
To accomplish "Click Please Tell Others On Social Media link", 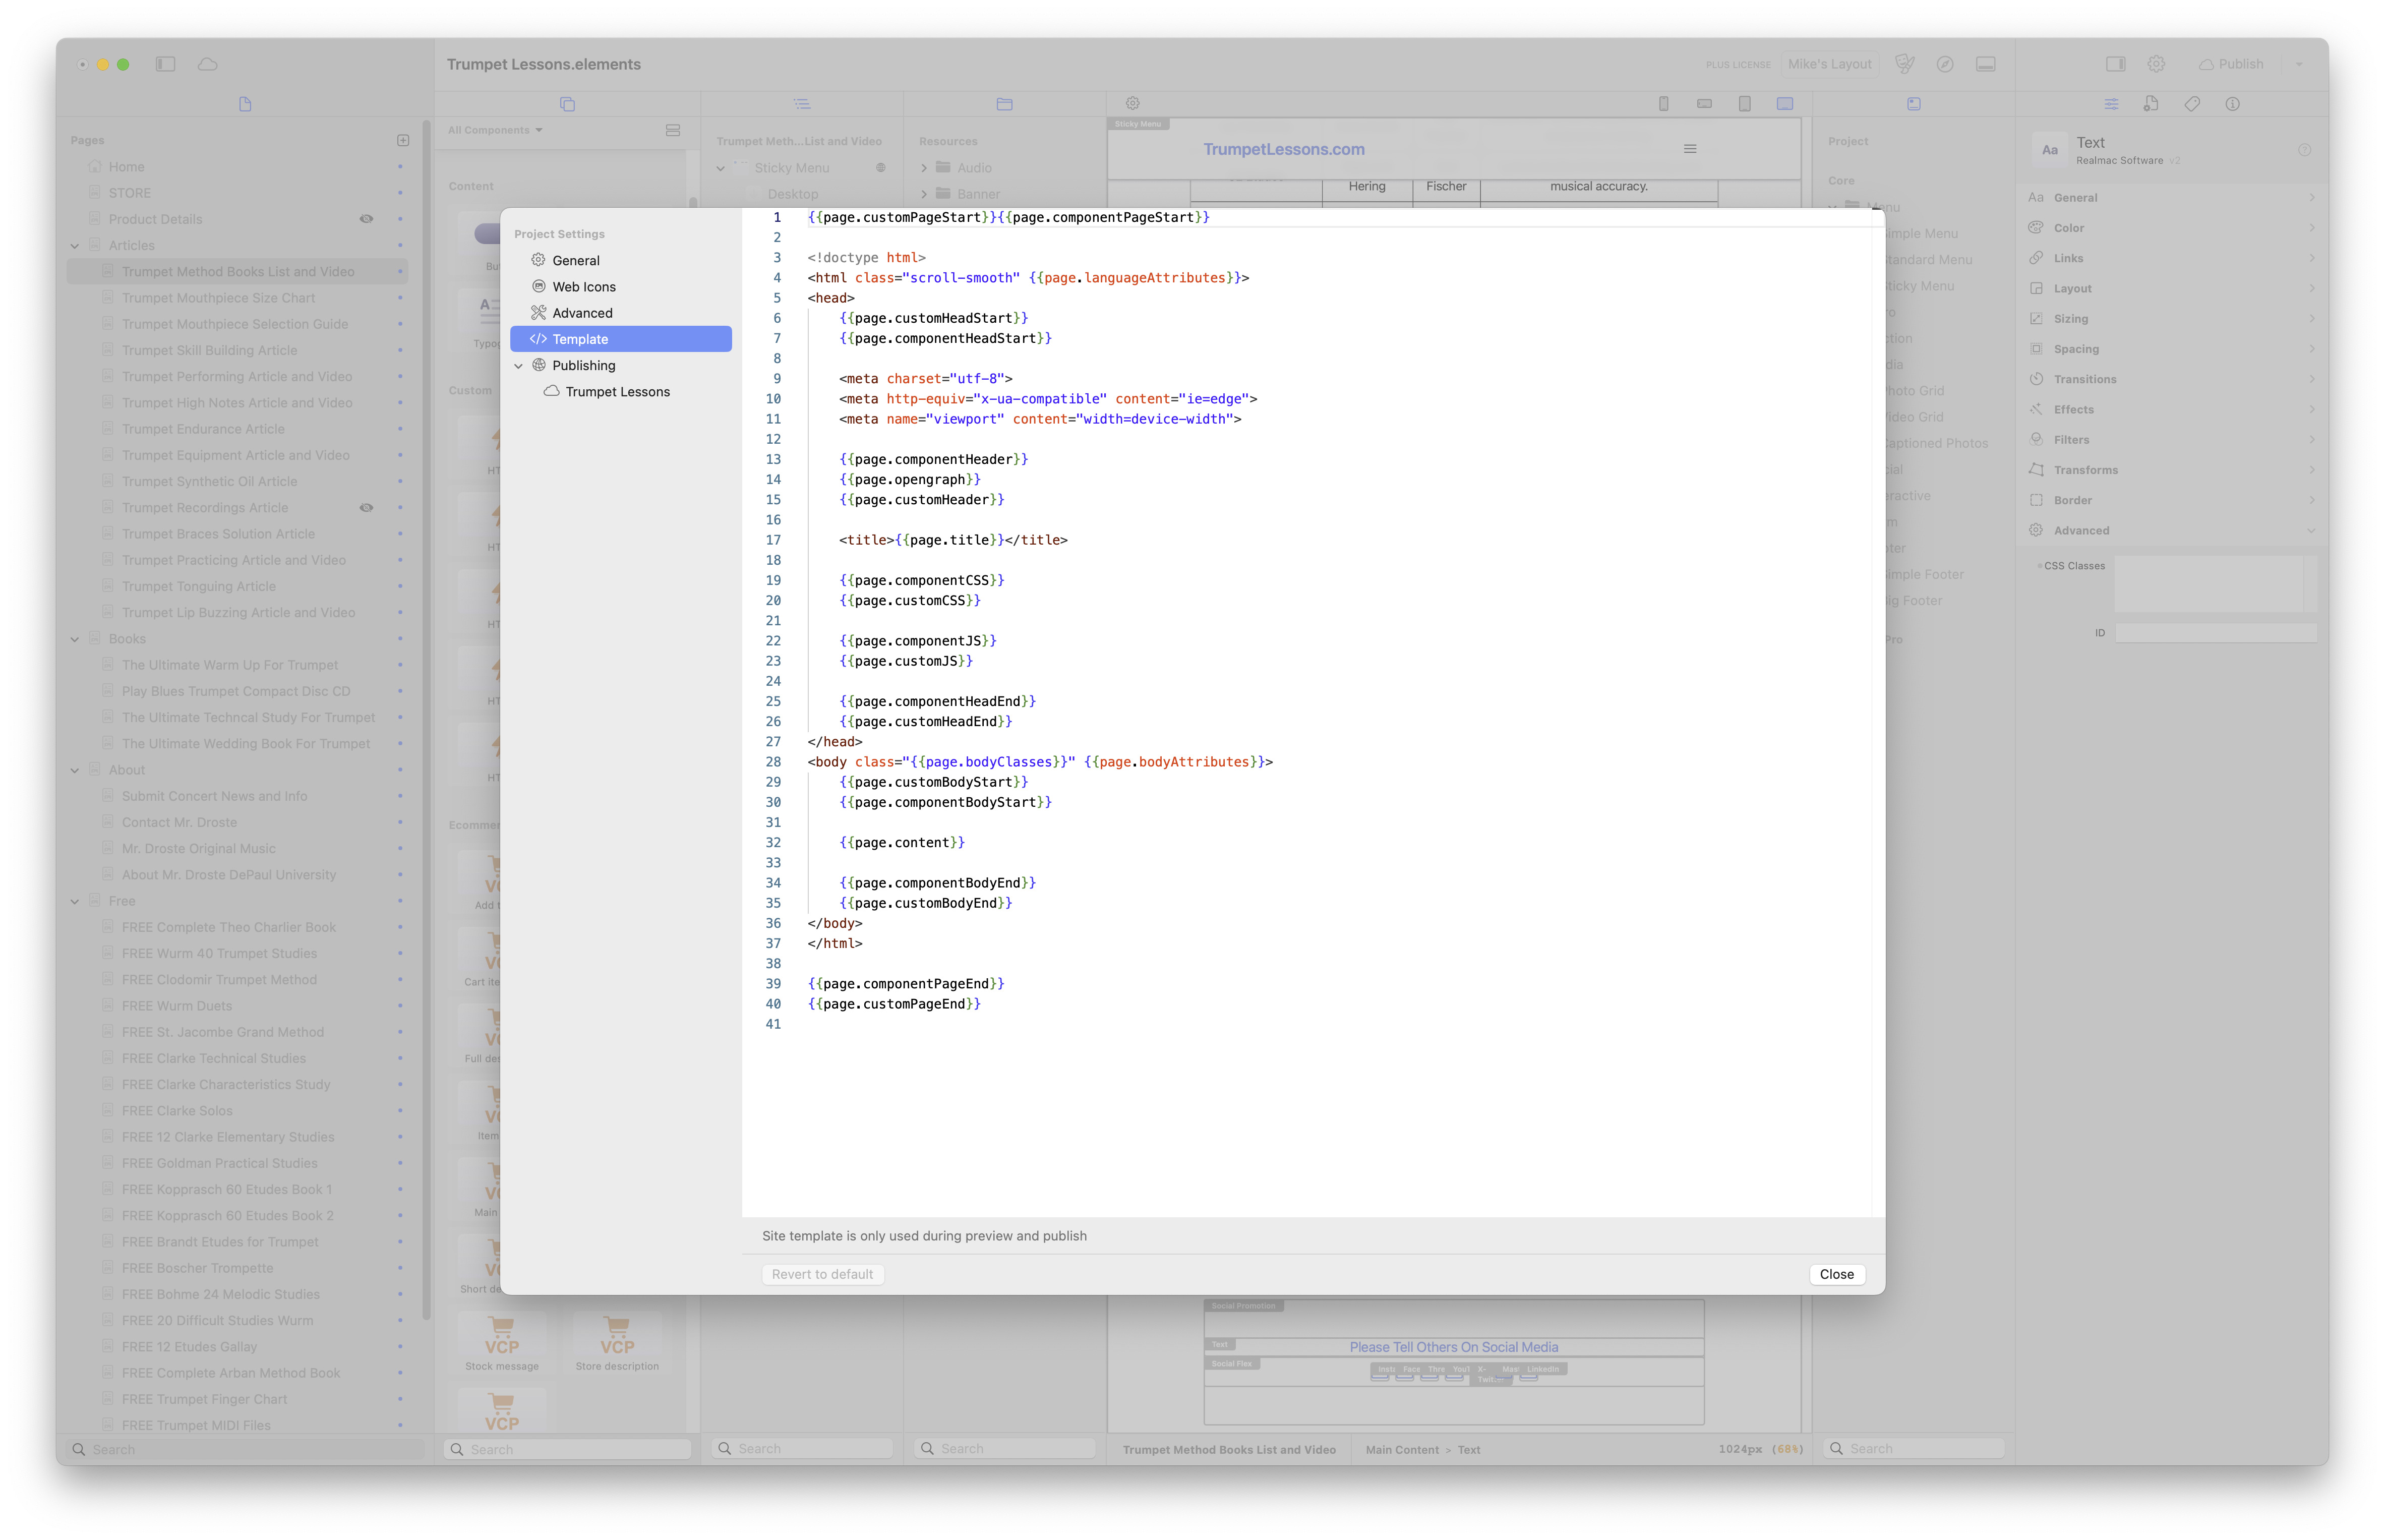I will point(1454,1347).
